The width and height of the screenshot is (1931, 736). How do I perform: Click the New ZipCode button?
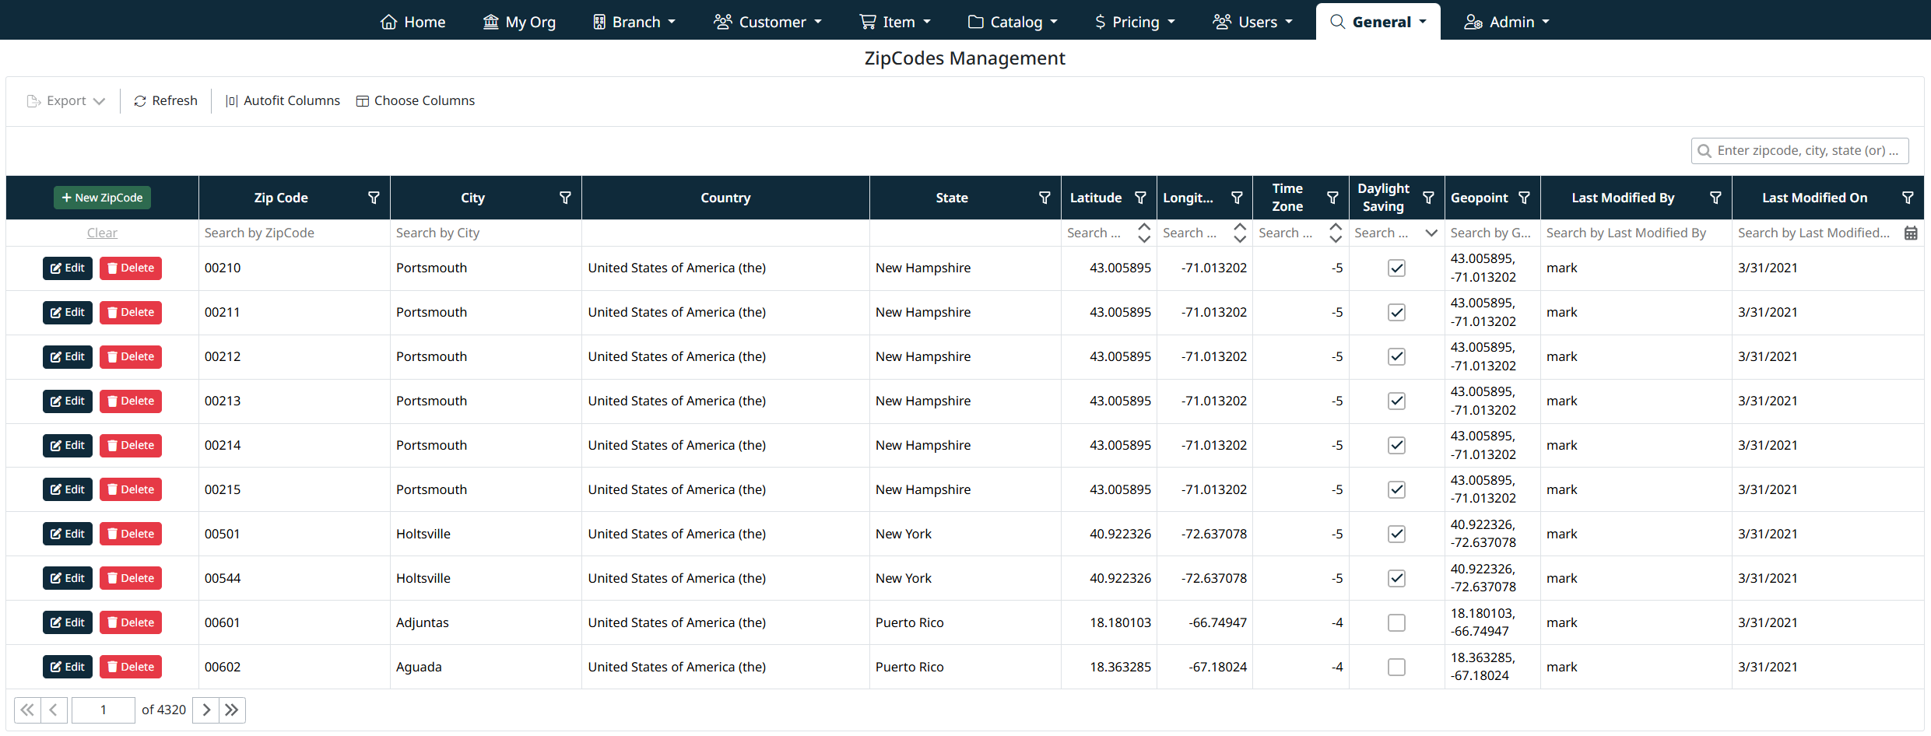tap(102, 198)
